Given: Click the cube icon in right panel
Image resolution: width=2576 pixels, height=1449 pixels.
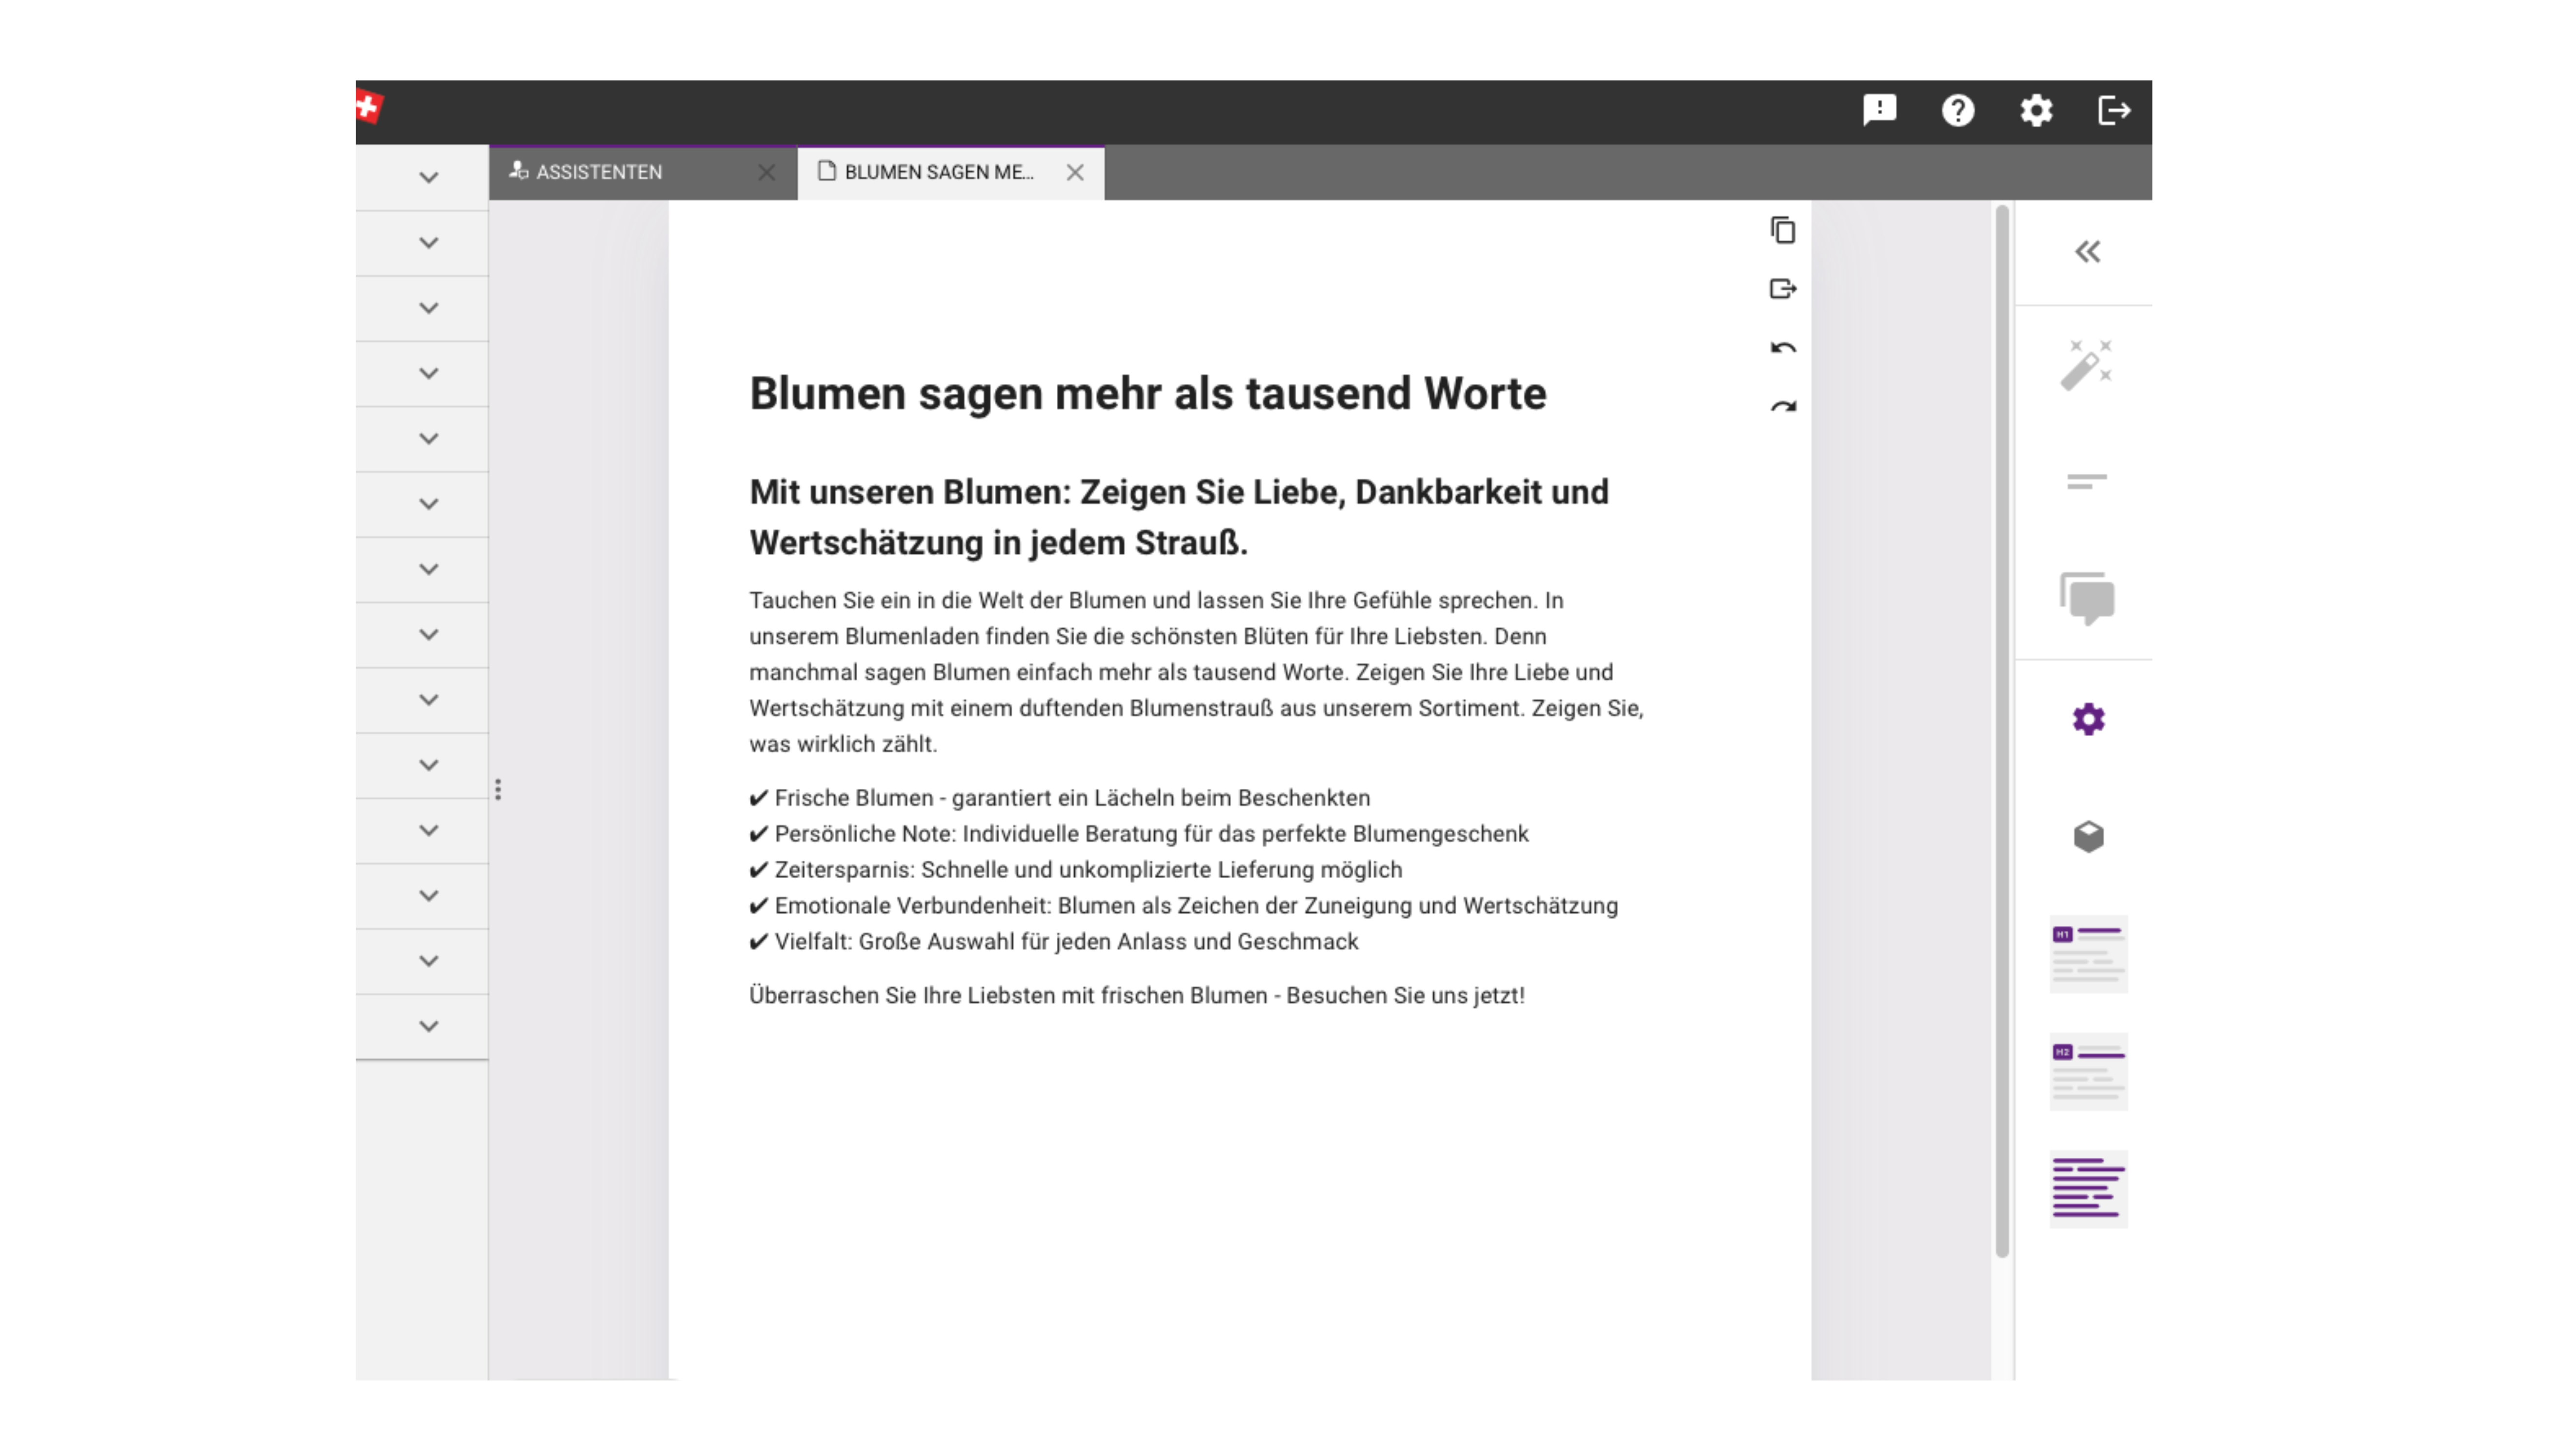Looking at the screenshot, I should click(x=2088, y=836).
